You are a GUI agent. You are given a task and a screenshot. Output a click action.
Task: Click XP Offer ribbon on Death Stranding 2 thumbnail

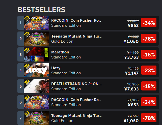pos(27,82)
